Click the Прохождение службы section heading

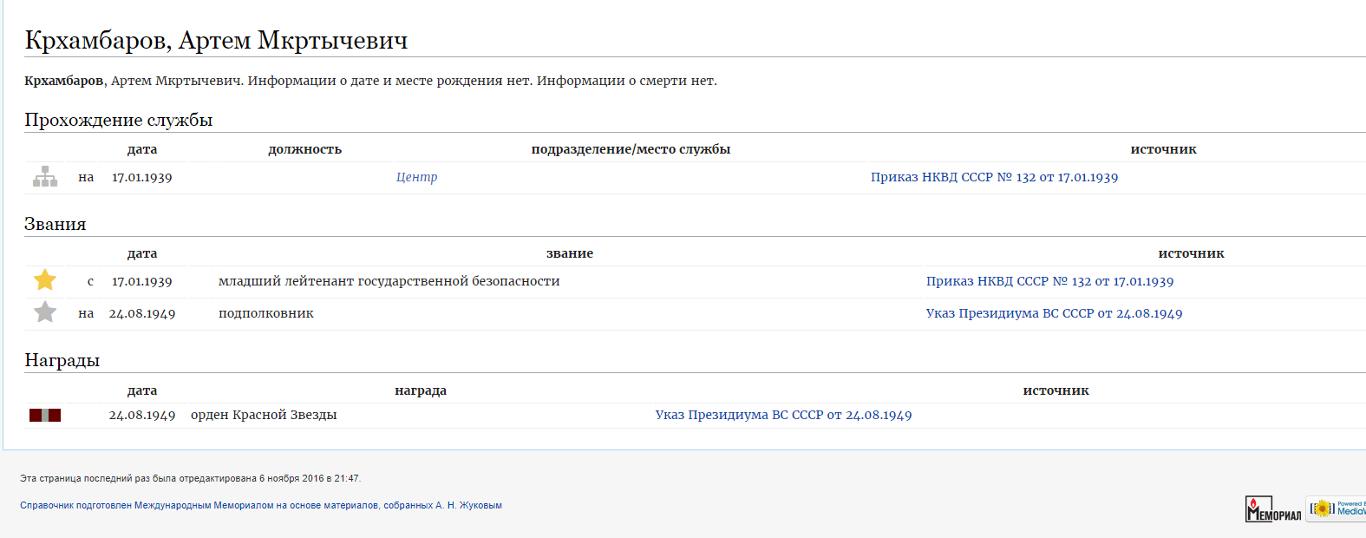tap(119, 120)
